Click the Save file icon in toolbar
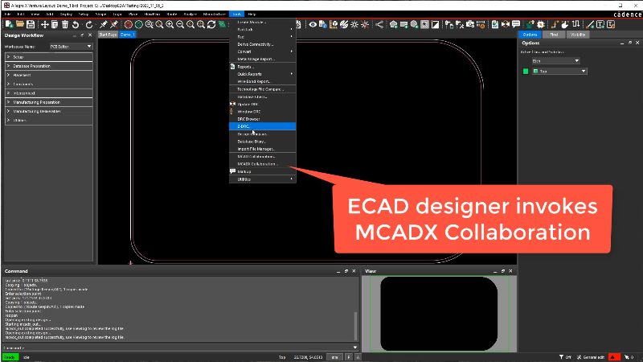Screen dimensions: 643x362 [31, 25]
